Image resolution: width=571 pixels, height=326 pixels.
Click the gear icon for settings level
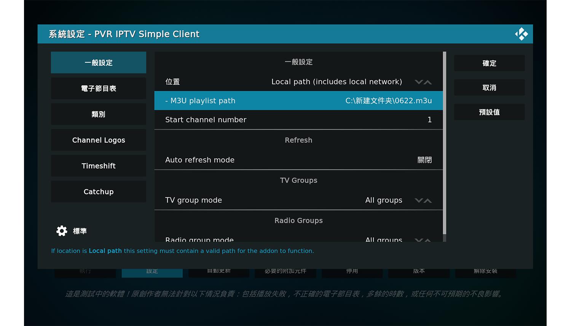coord(62,231)
